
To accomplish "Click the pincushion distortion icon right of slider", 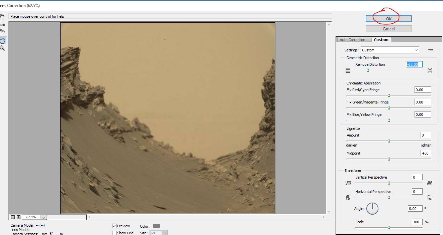I will (430, 70).
